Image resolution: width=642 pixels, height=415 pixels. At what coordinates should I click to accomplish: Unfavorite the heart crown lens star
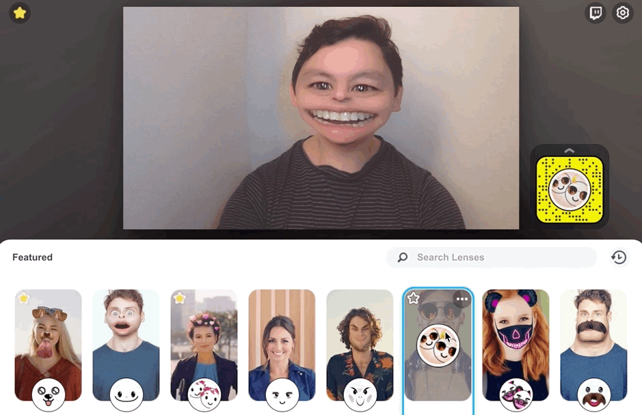click(179, 298)
